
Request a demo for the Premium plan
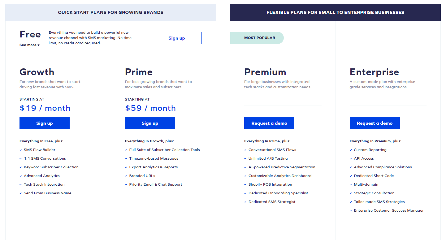(x=269, y=123)
